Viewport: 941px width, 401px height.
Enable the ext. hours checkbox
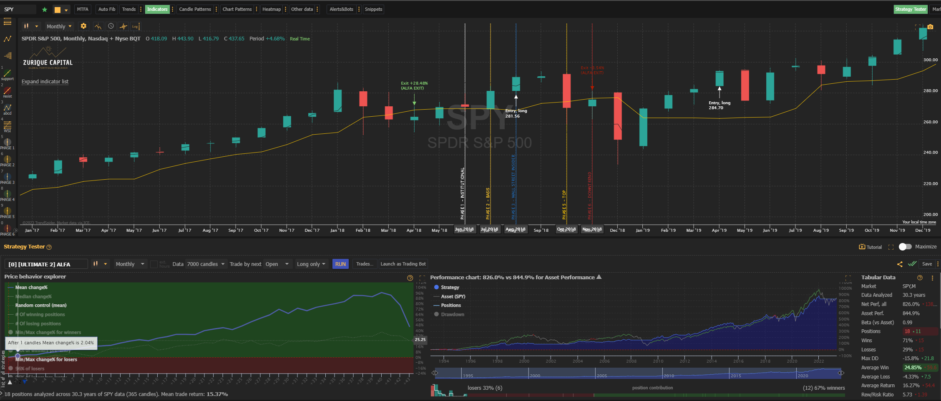(x=154, y=264)
